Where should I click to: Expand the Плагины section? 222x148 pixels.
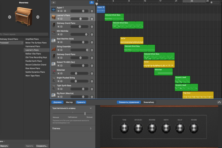coord(90,128)
